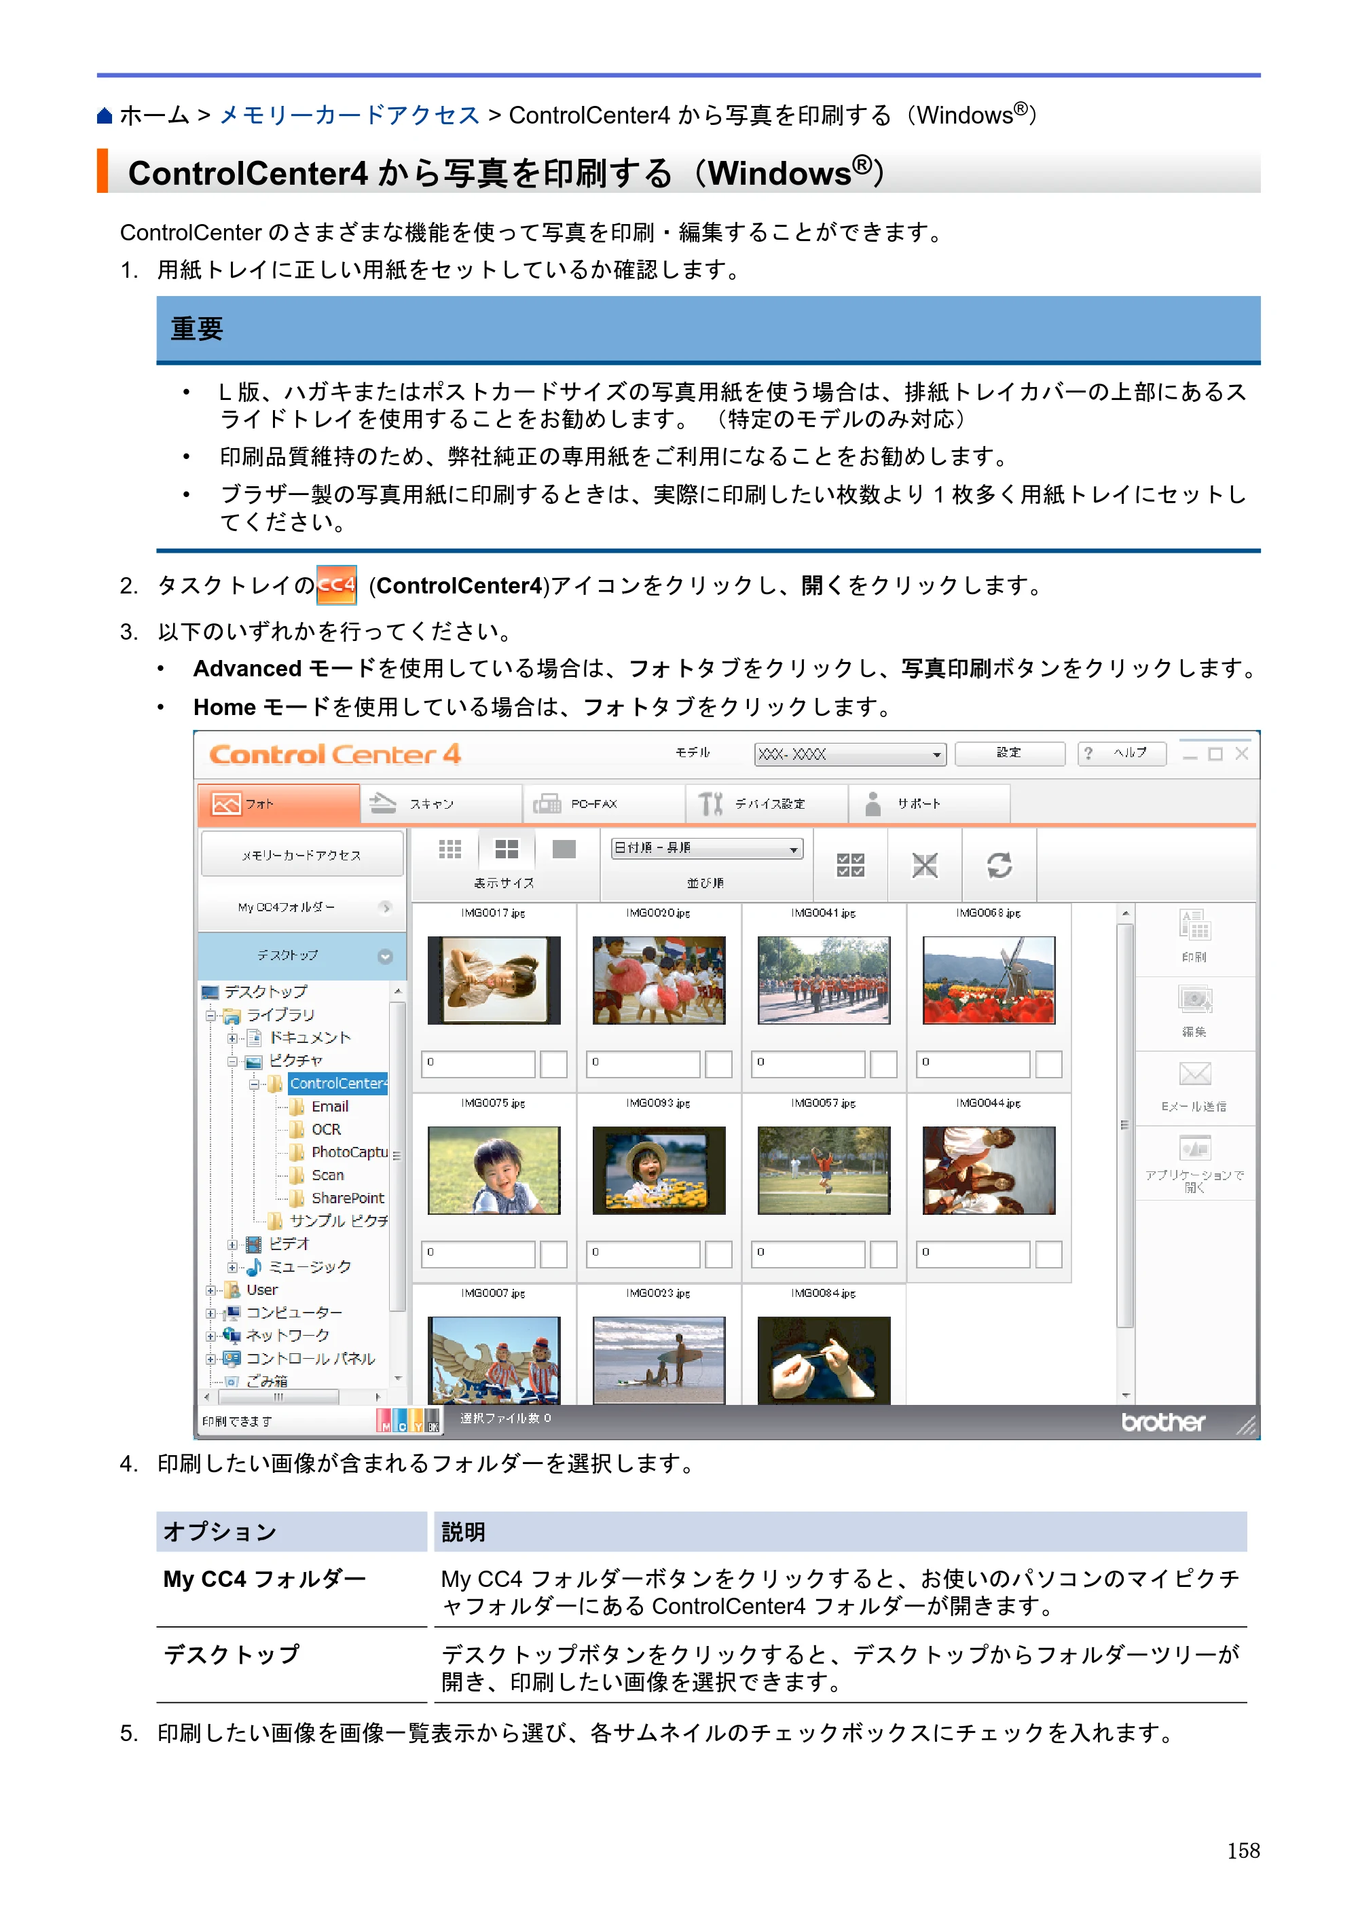The height and width of the screenshot is (1921, 1358).
Task: Click the 設定 button
Action: pyautogui.click(x=1009, y=753)
